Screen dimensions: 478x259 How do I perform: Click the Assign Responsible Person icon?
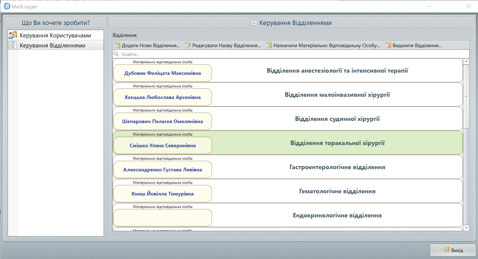point(269,45)
